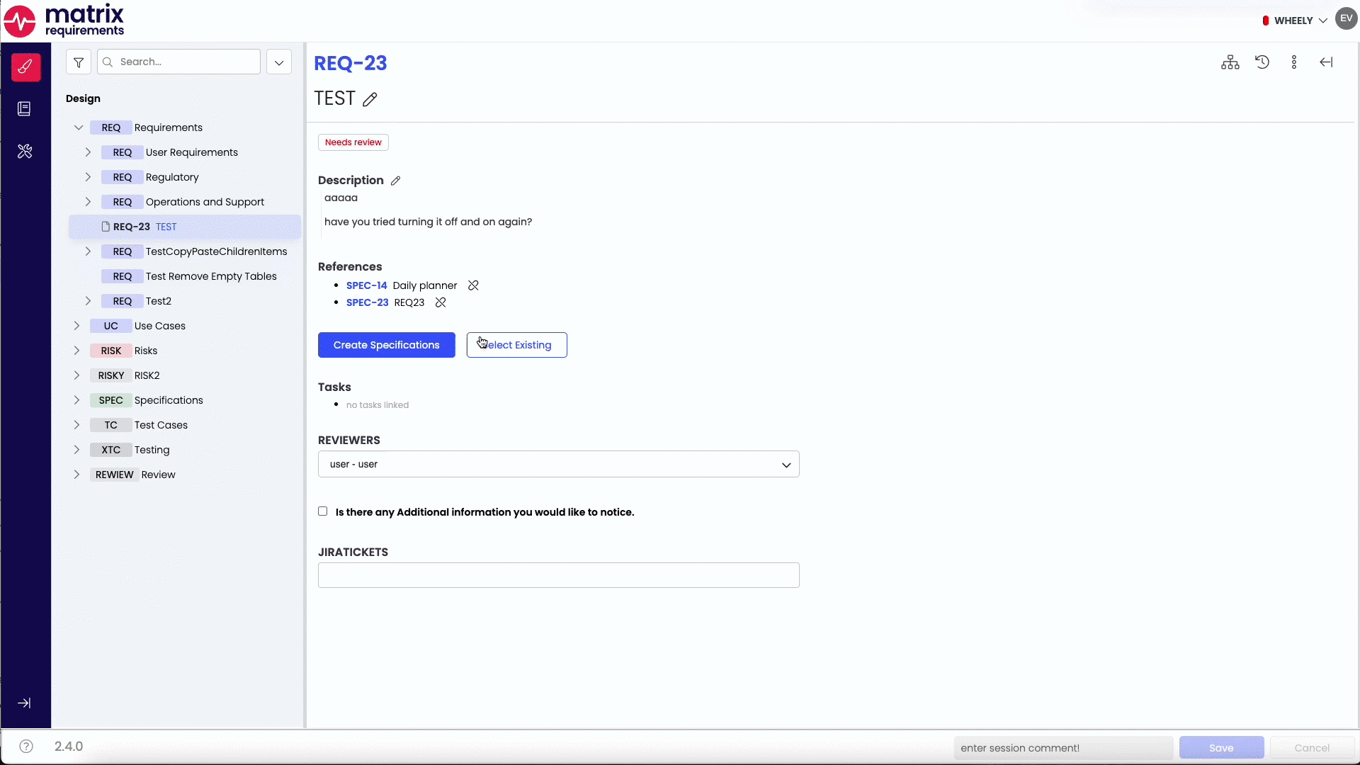Select the Specifications tree label
The image size is (1360, 765).
tap(169, 400)
